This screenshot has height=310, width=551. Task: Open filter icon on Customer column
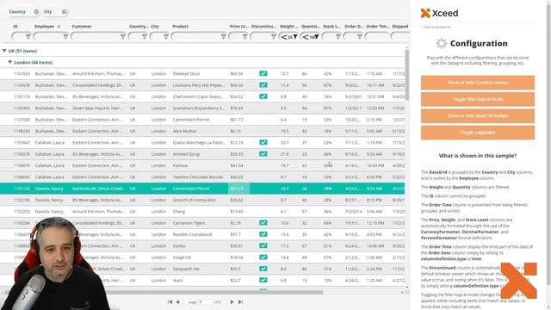click(122, 36)
